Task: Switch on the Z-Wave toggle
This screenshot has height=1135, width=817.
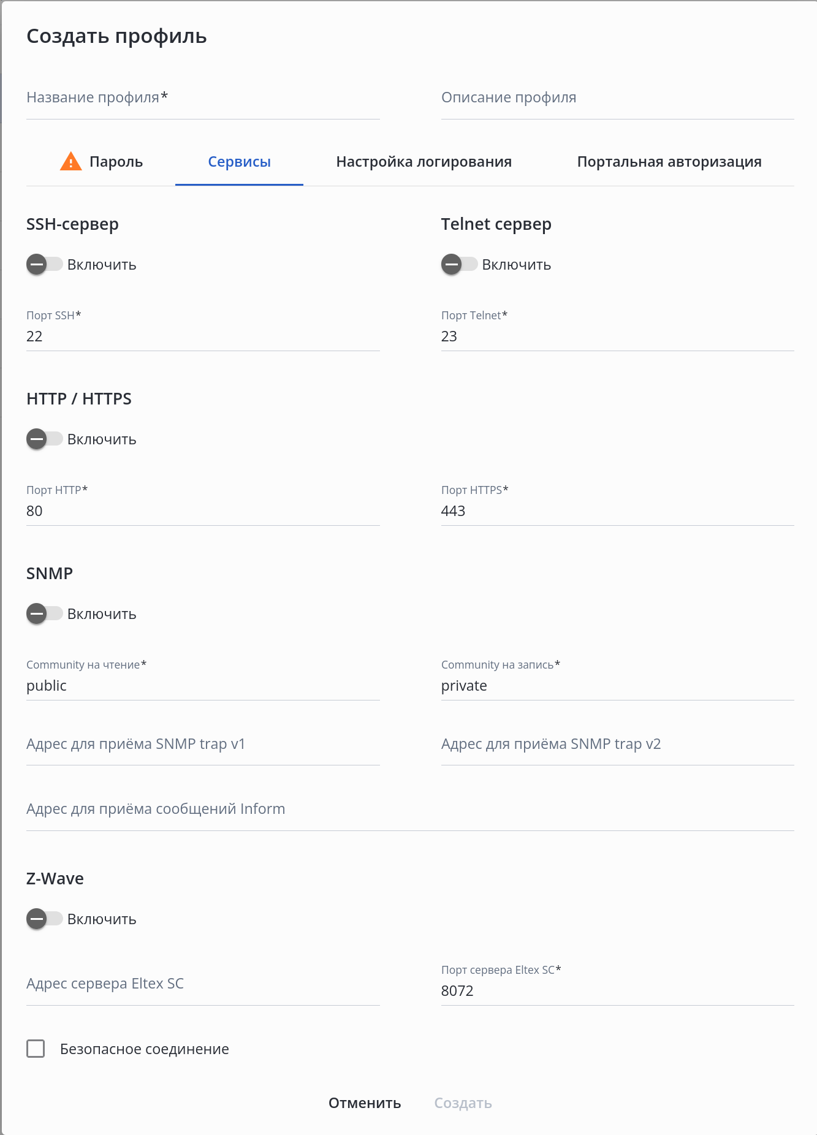Action: click(44, 919)
